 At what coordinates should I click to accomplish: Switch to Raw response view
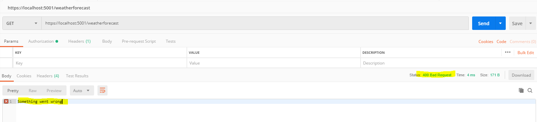pyautogui.click(x=33, y=90)
